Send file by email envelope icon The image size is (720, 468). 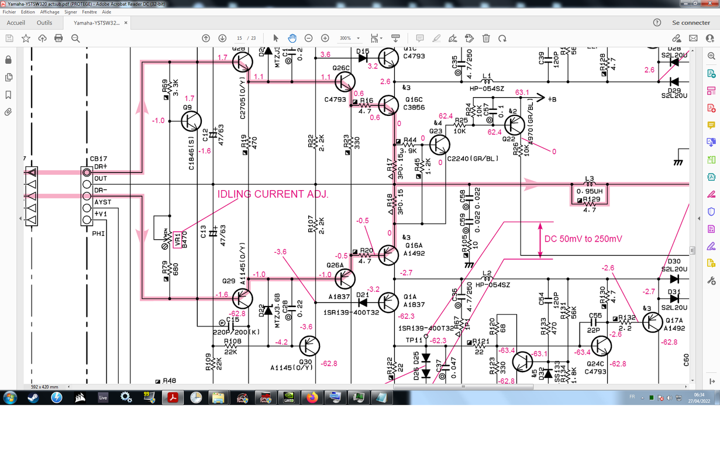pyautogui.click(x=693, y=38)
